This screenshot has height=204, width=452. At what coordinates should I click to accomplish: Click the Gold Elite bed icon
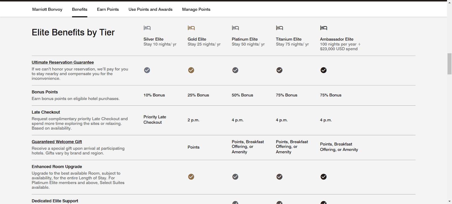coord(191,28)
